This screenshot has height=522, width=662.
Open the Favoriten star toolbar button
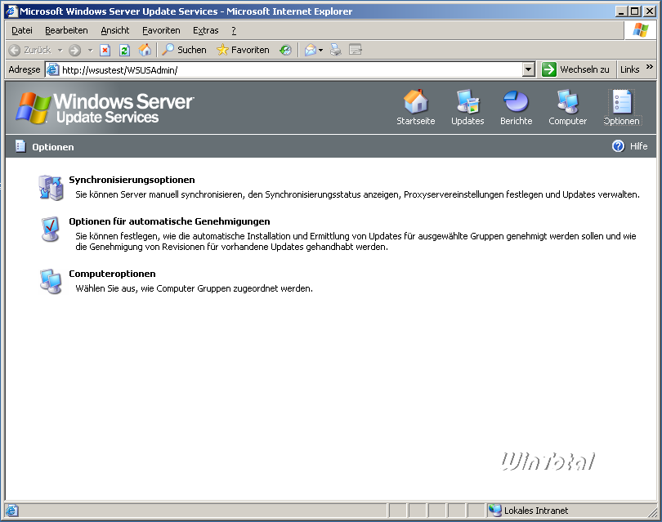(243, 50)
